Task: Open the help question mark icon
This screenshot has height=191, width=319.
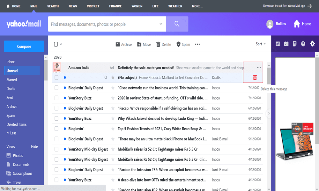Action: pyautogui.click(x=303, y=44)
